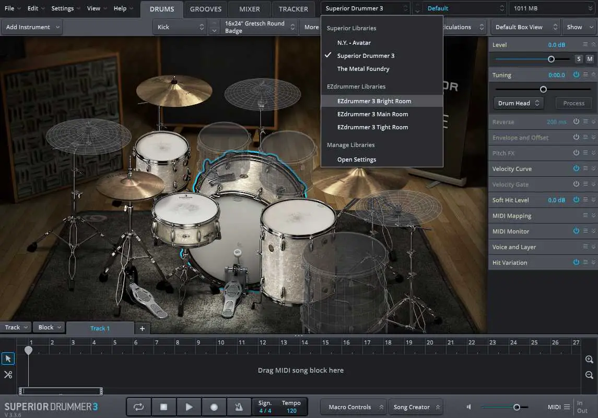Click the loop playback icon
Viewport: 598px width, 418px height.
pos(139,407)
